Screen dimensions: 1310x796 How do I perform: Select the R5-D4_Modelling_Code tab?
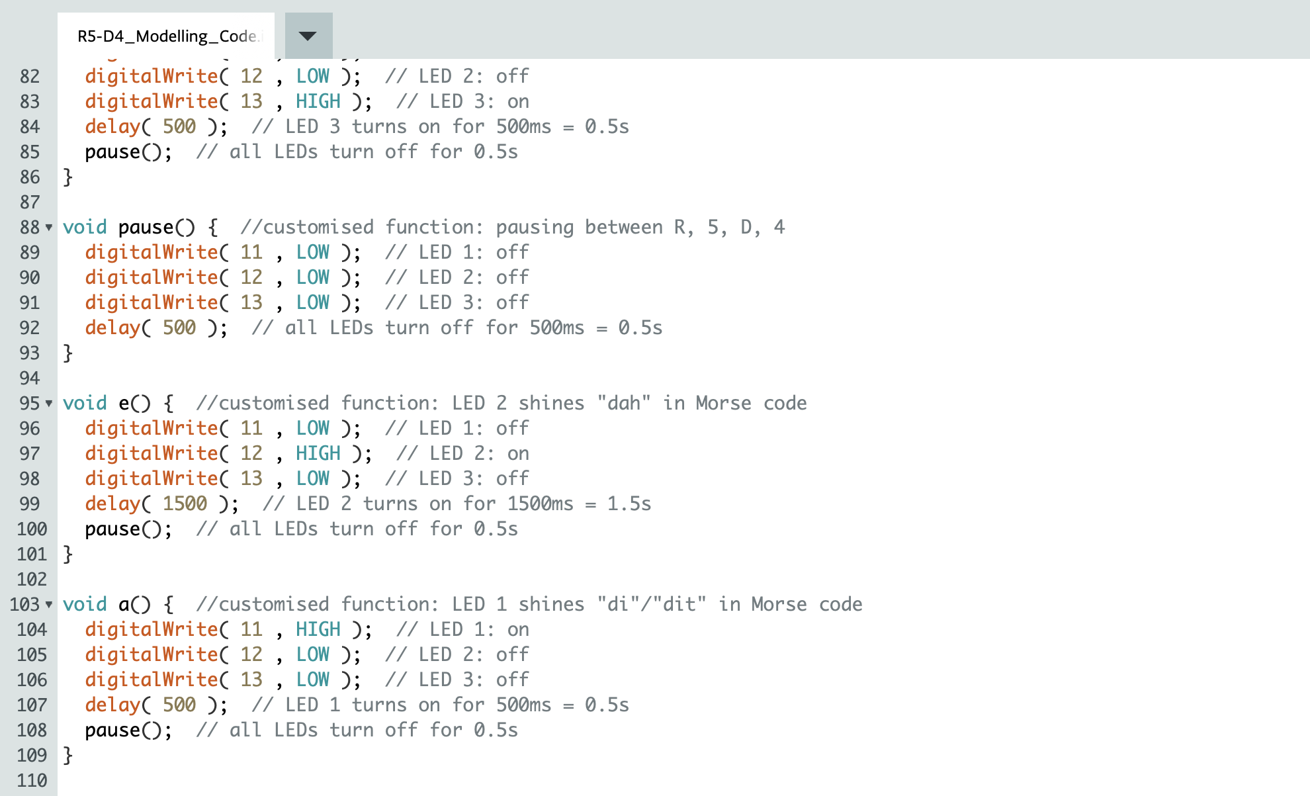[x=166, y=36]
